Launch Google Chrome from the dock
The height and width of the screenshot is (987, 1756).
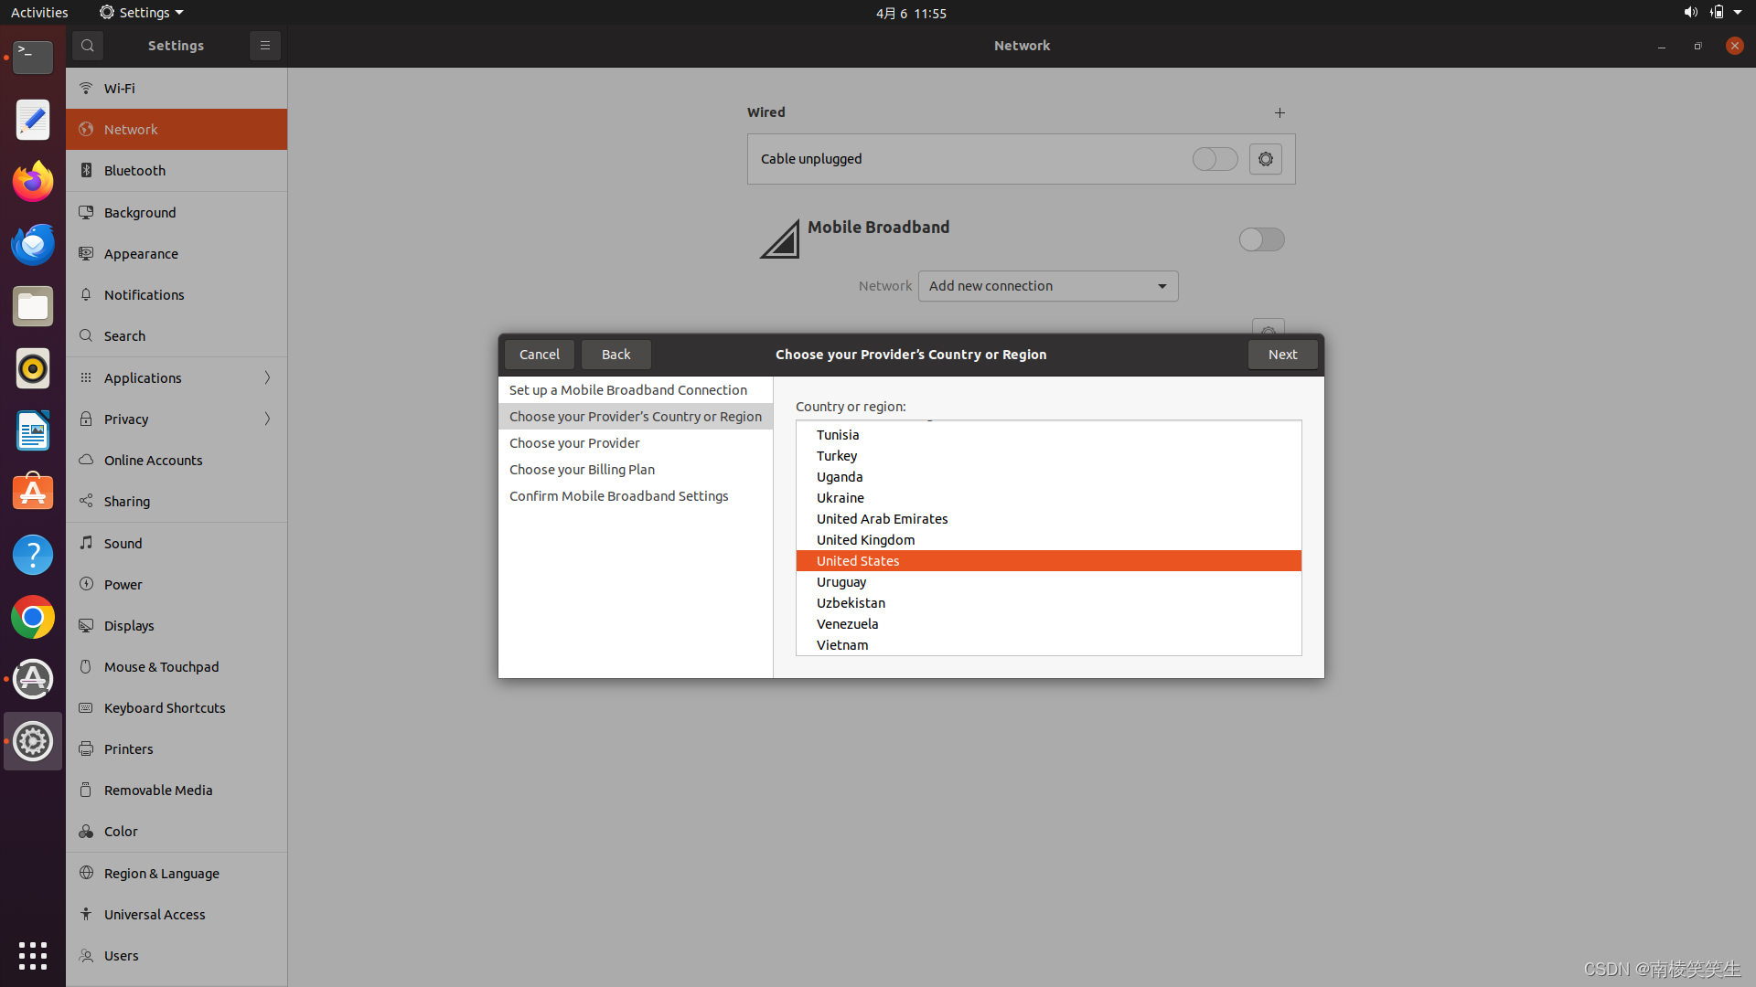coord(33,618)
